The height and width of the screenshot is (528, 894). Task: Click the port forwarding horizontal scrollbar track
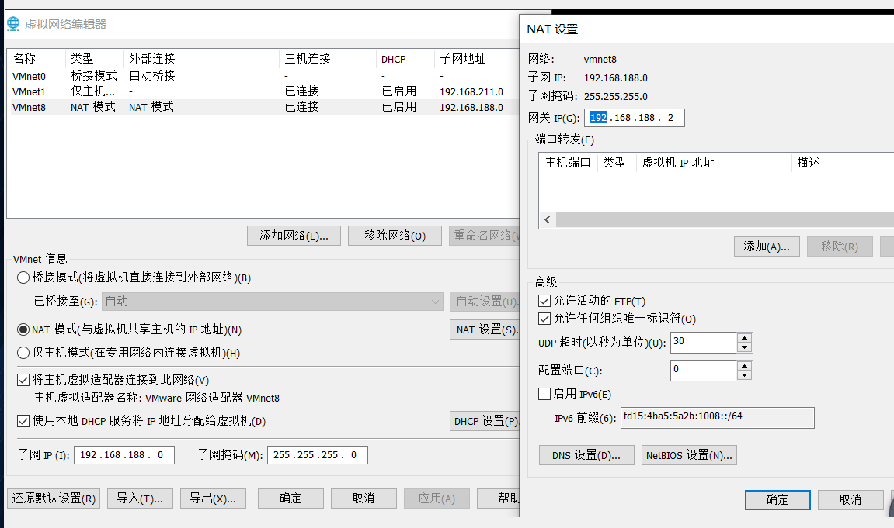[725, 220]
